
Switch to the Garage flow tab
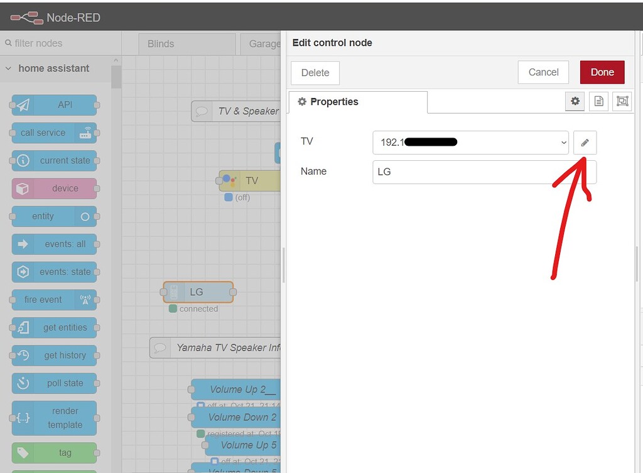(x=261, y=44)
